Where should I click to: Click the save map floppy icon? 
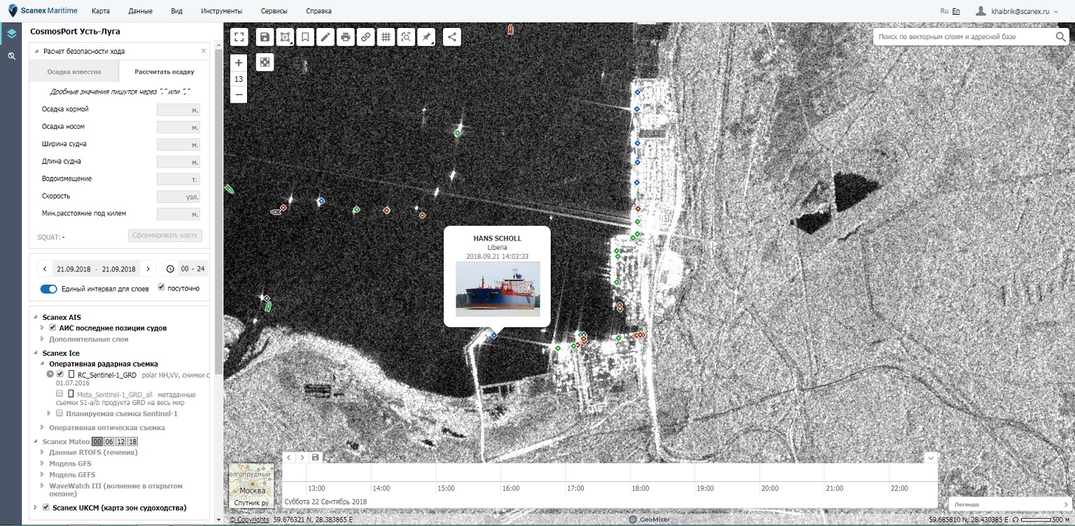coord(265,37)
